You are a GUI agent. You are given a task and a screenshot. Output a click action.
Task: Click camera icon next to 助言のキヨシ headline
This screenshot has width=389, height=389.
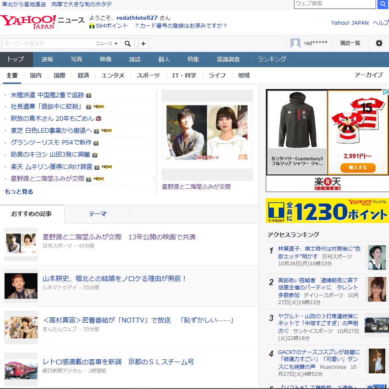click(95, 155)
